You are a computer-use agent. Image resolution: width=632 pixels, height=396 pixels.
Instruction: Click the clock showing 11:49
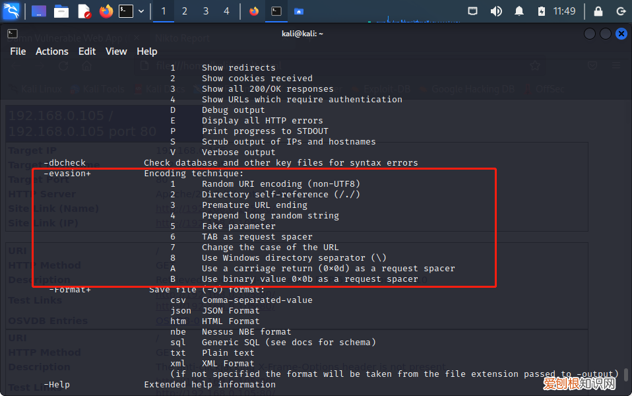(564, 11)
